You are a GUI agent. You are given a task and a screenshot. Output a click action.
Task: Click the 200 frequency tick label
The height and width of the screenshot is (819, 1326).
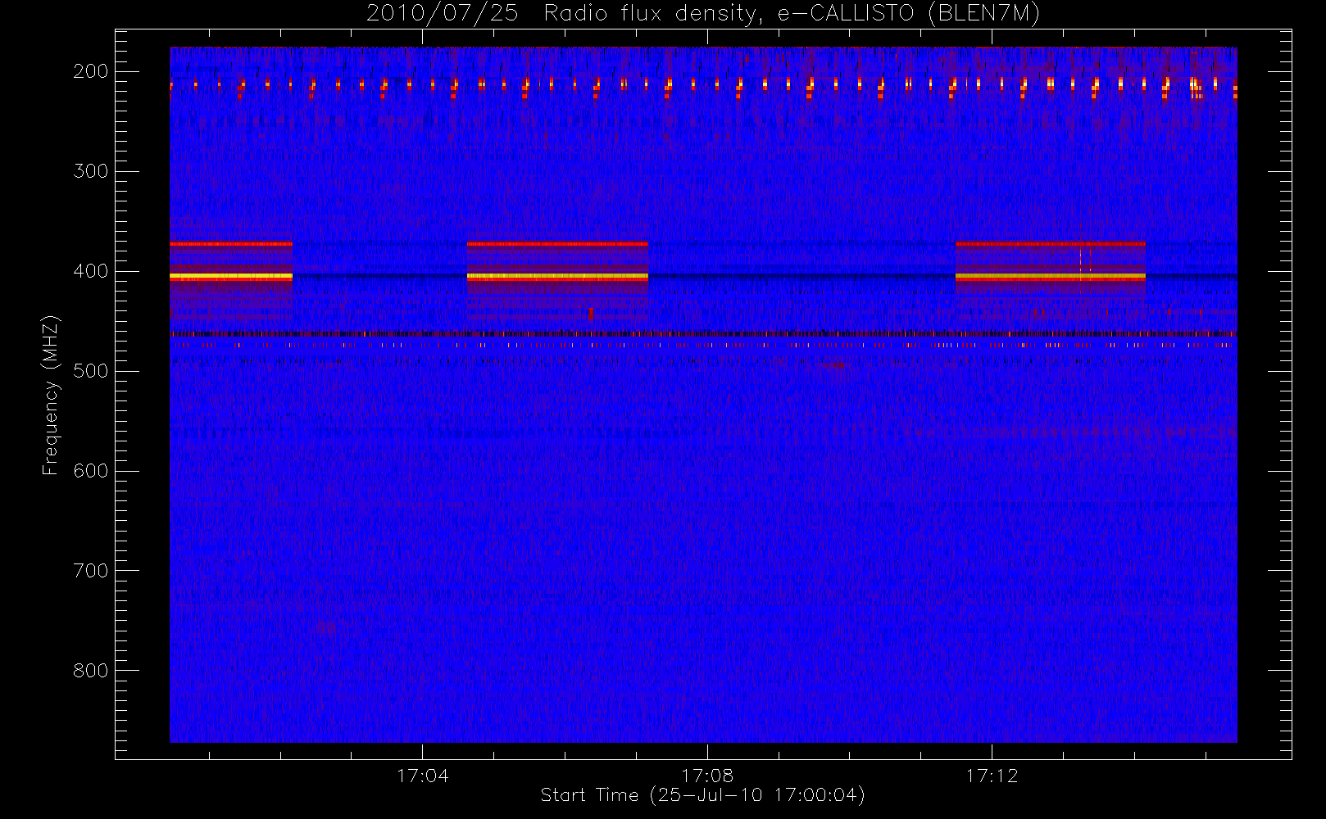(91, 71)
